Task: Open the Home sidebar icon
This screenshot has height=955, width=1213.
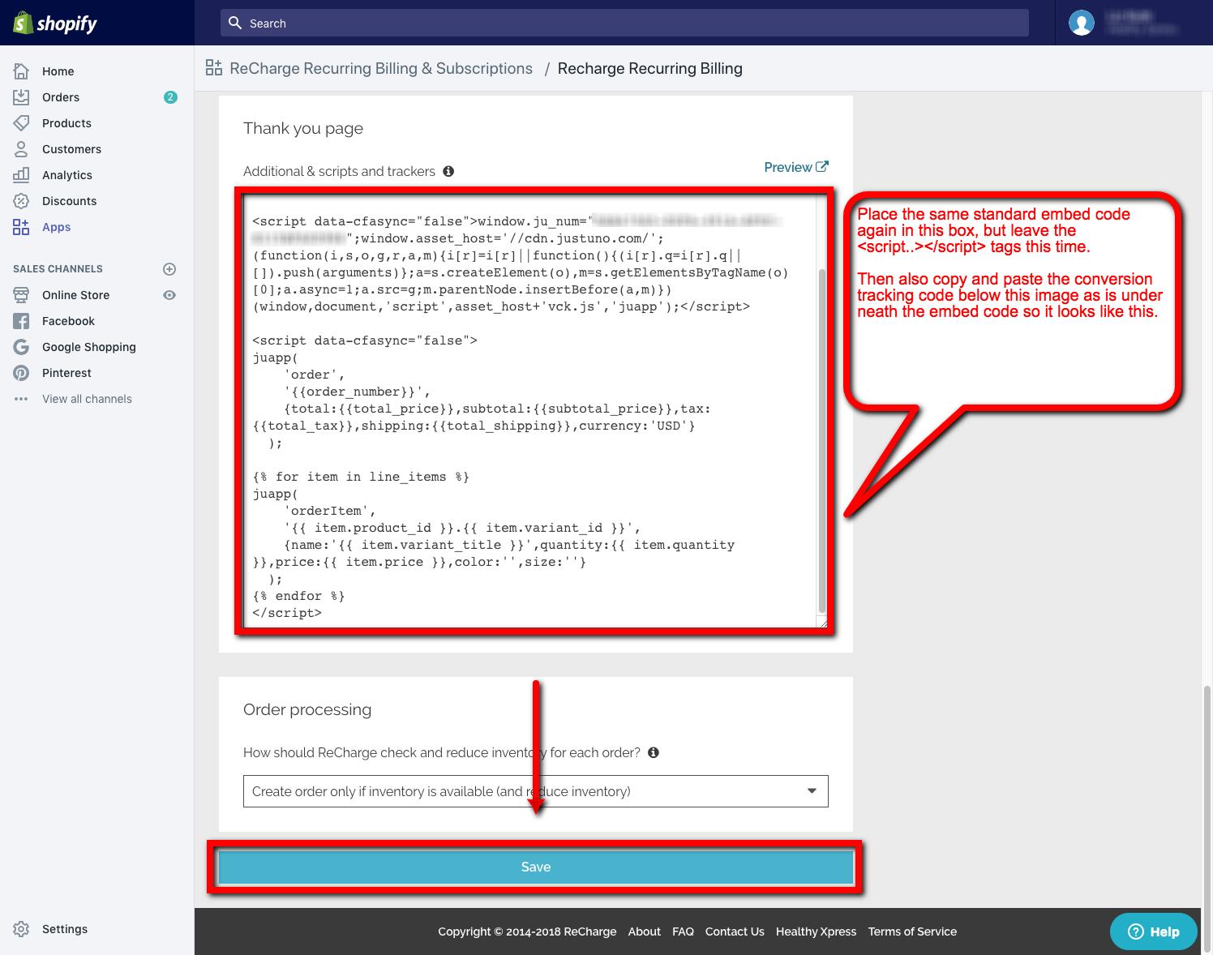Action: [22, 71]
